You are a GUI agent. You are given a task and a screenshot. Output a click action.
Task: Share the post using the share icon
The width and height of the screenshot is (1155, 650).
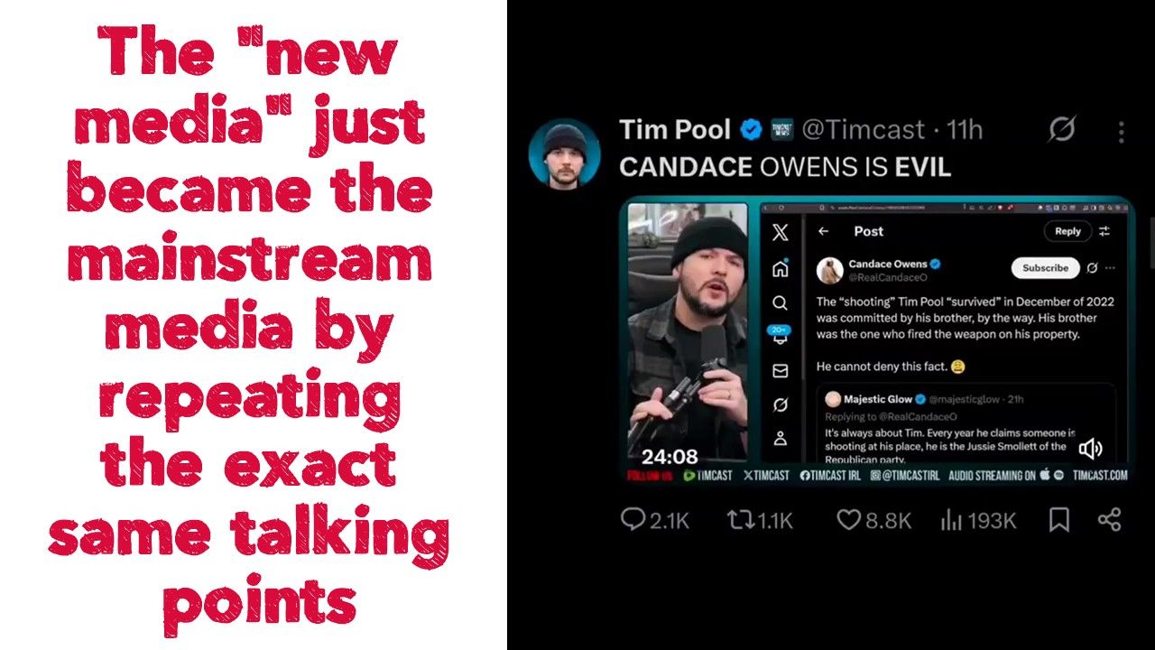[x=1109, y=520]
